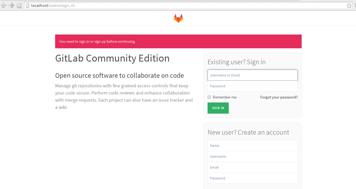Enable the Remember me checkbox
The height and width of the screenshot is (189, 356).
pyautogui.click(x=209, y=97)
